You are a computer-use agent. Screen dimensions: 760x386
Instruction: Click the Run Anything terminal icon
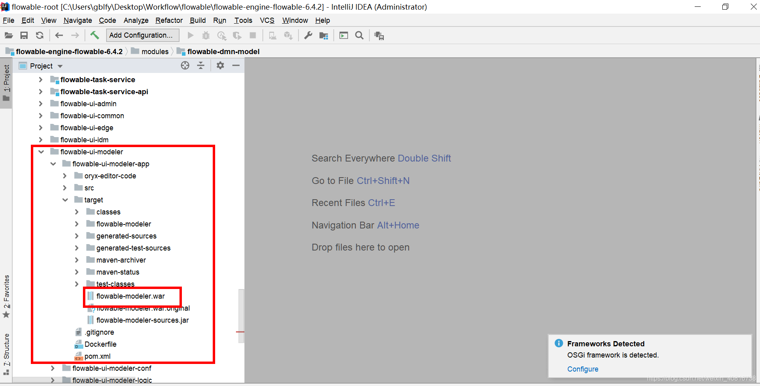344,36
